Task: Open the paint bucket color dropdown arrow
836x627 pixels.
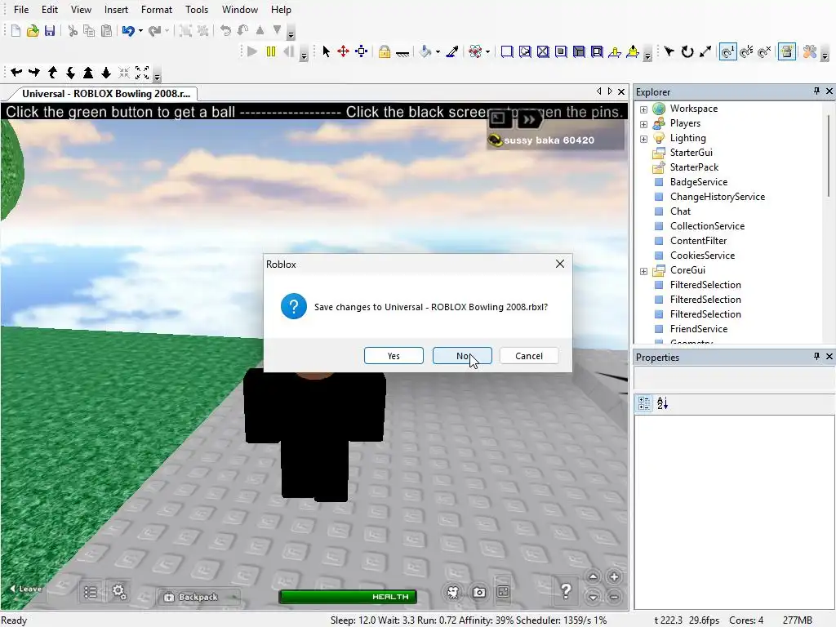Action: pos(438,51)
